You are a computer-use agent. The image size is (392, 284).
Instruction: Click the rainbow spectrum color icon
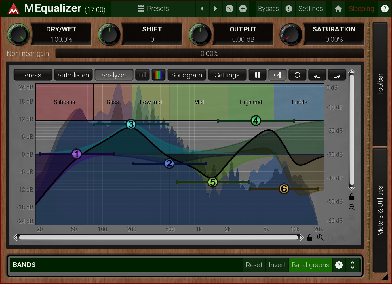point(159,75)
